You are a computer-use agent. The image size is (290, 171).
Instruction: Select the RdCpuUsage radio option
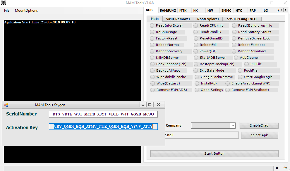click(x=152, y=32)
